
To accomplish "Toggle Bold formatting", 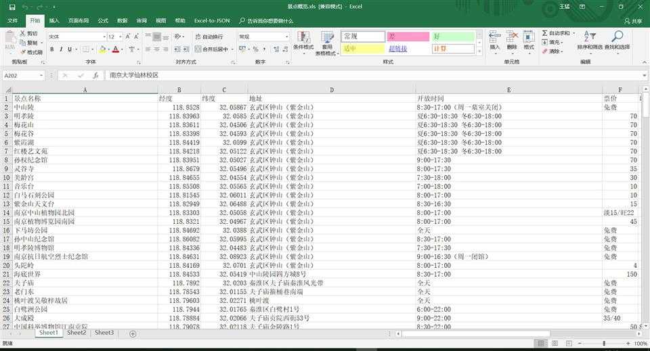I will (x=52, y=49).
